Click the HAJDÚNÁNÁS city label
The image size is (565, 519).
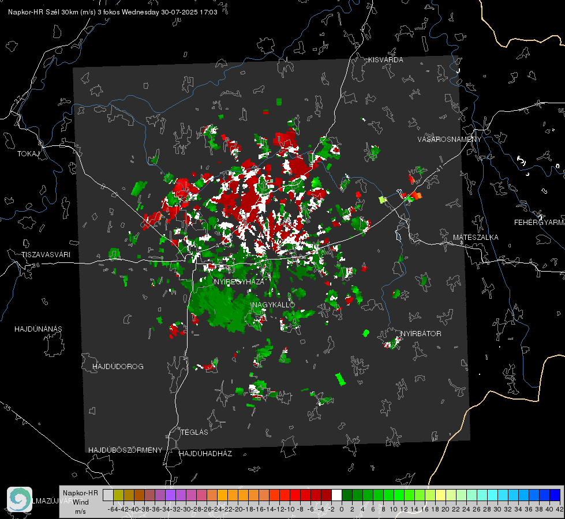[x=38, y=329]
